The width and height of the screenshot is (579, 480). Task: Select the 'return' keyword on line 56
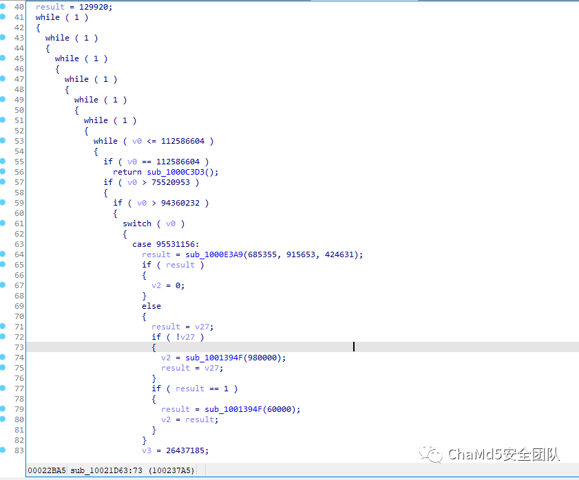tap(127, 173)
